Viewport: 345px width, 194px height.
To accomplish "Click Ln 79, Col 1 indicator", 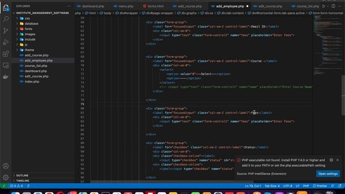I will pos(253,186).
